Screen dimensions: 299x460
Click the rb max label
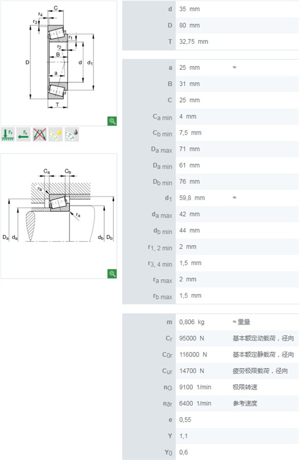(x=162, y=297)
